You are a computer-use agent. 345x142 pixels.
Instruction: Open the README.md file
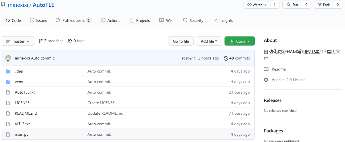tap(26, 113)
